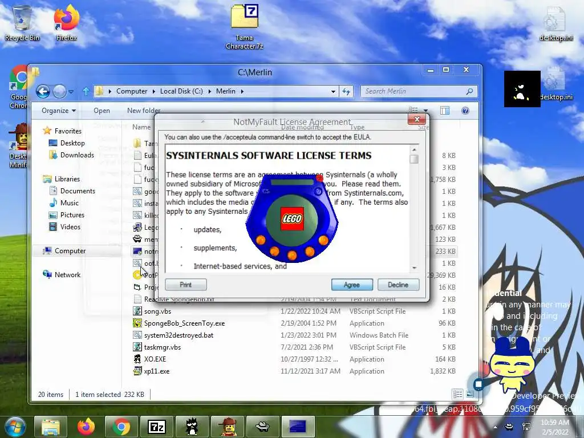Print the license agreement
The height and width of the screenshot is (438, 584).
(185, 285)
